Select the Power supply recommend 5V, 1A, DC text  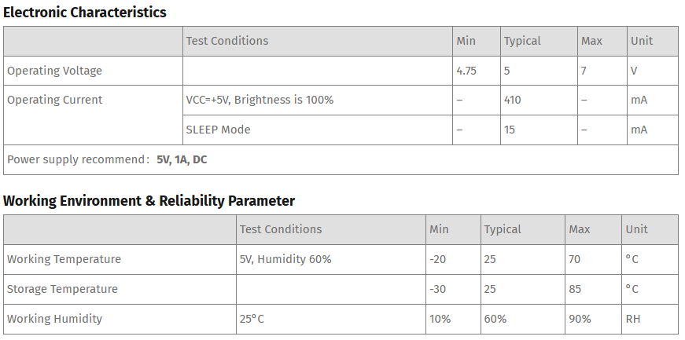pos(107,159)
